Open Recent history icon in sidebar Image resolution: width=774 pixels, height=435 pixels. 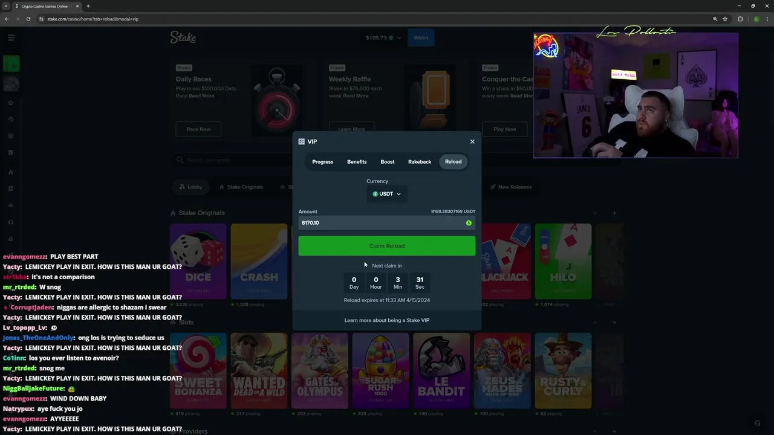[11, 119]
